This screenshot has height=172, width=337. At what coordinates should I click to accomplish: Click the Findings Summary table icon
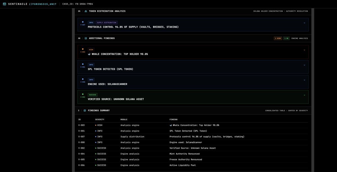click(x=85, y=110)
